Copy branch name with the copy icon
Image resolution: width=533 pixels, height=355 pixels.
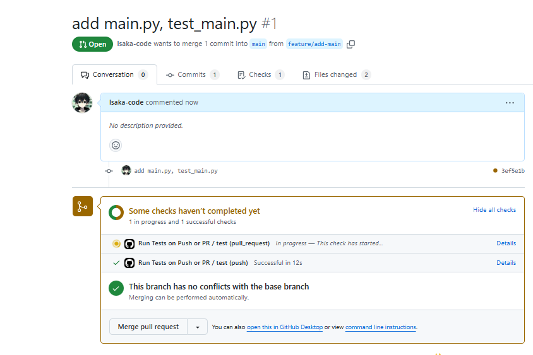350,44
